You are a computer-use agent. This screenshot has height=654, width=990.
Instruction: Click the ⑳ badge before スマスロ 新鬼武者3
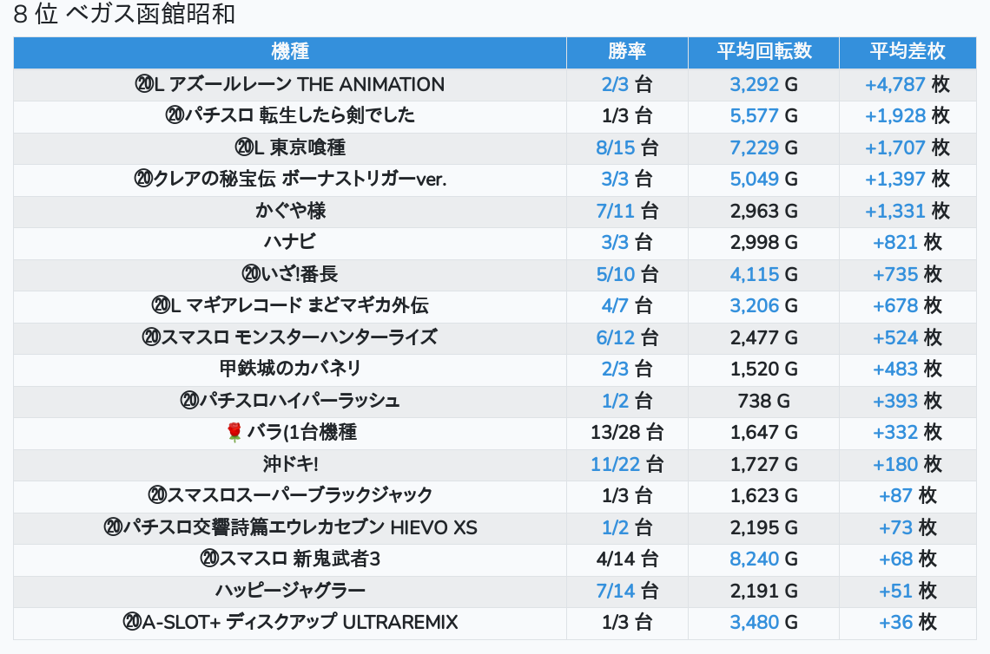point(209,559)
